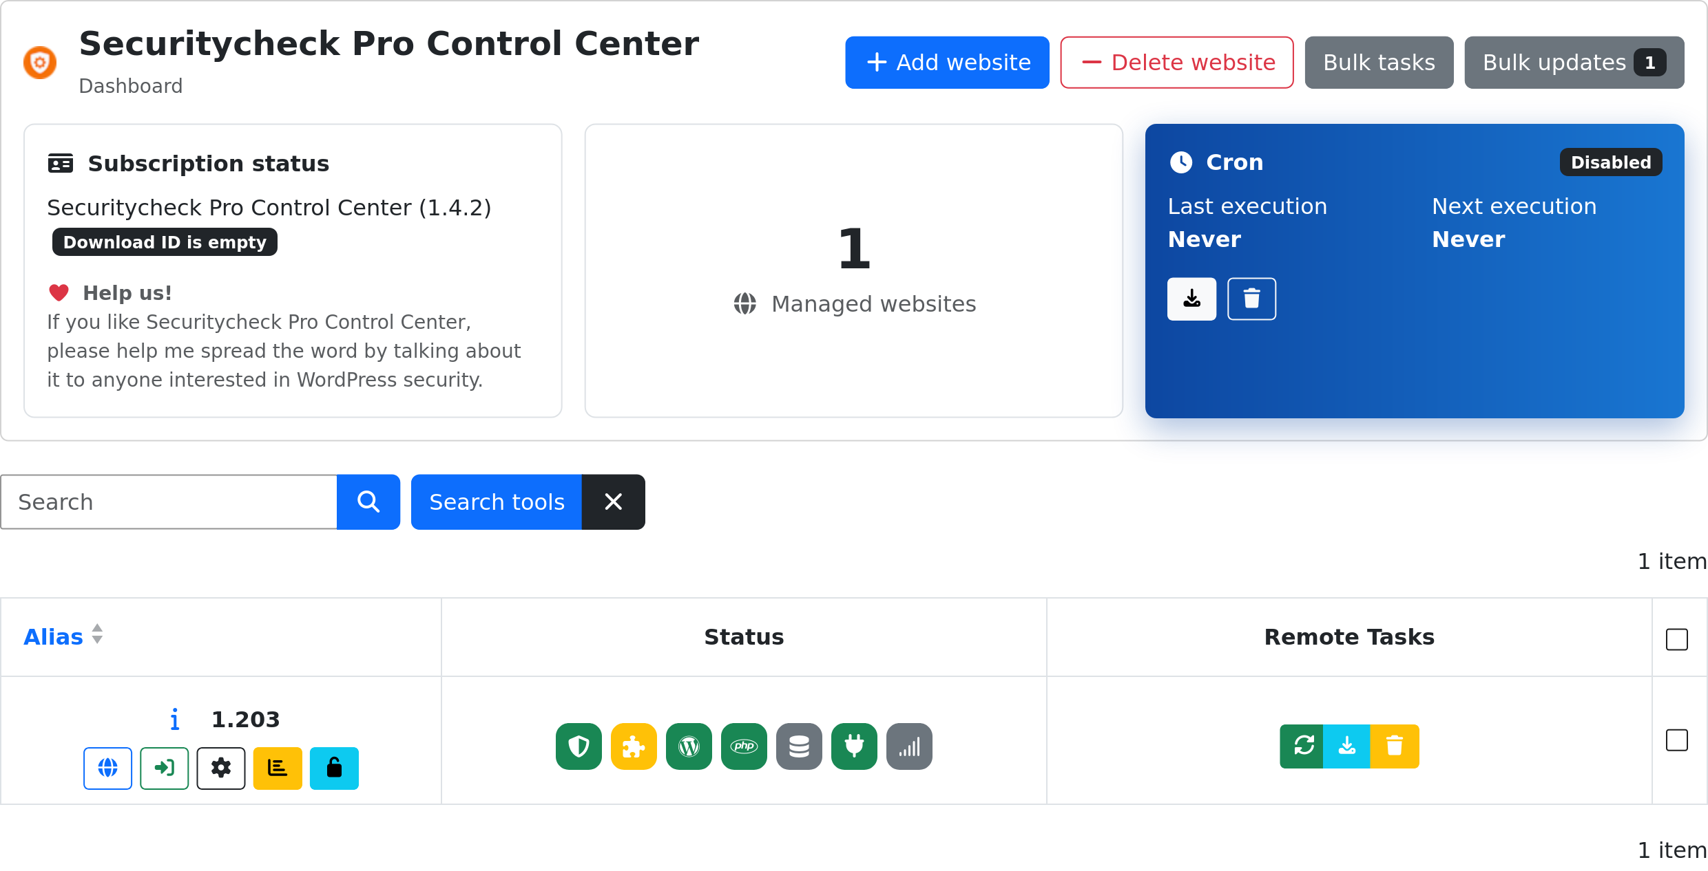Click the Managed websites label
Screen dimensions: 1708x871
click(x=873, y=303)
